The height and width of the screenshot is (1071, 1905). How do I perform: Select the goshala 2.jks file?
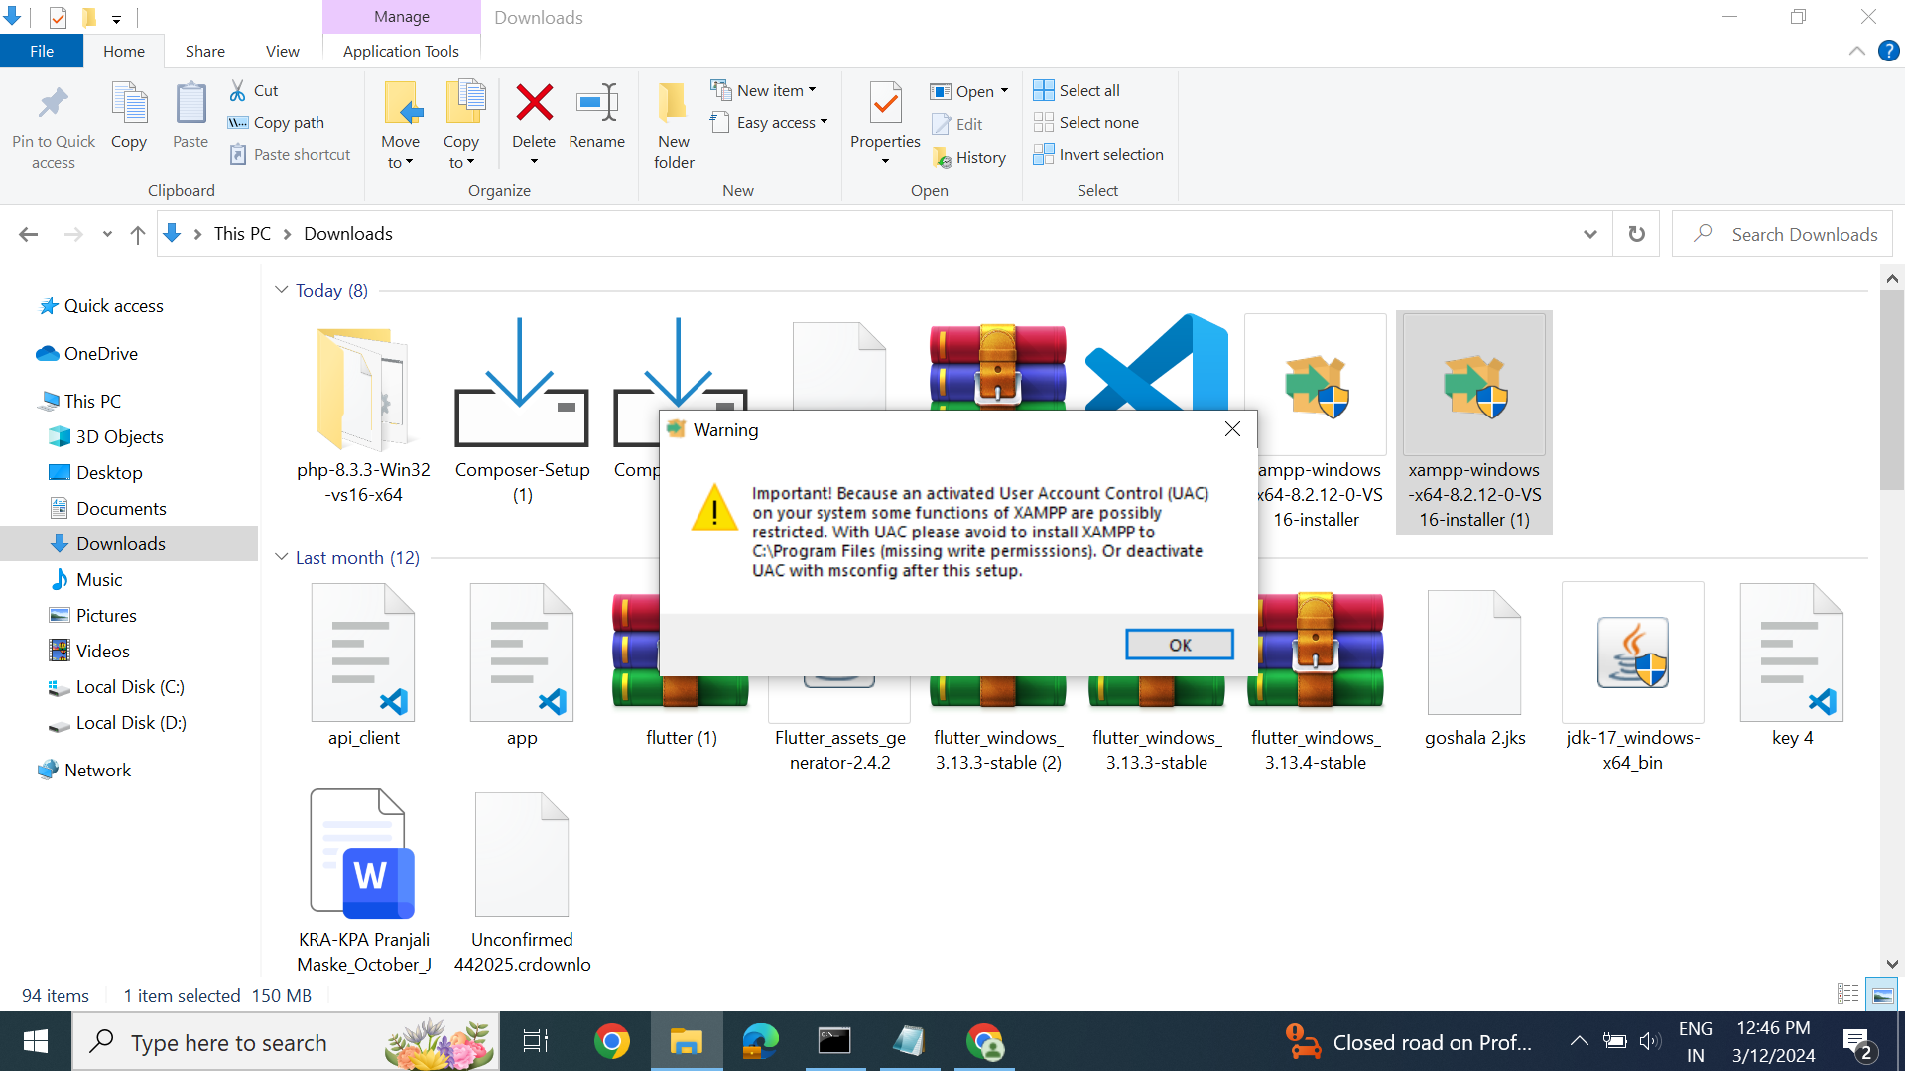pyautogui.click(x=1474, y=667)
